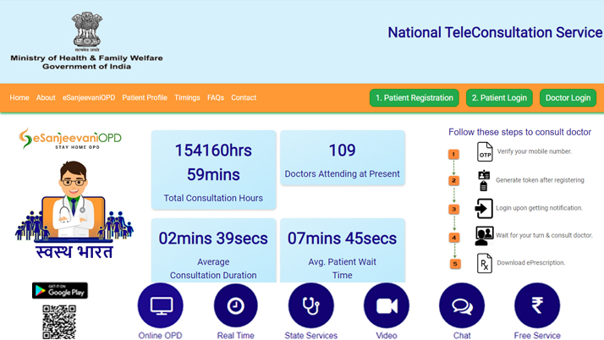Click the doctor illustration image

coord(74,200)
